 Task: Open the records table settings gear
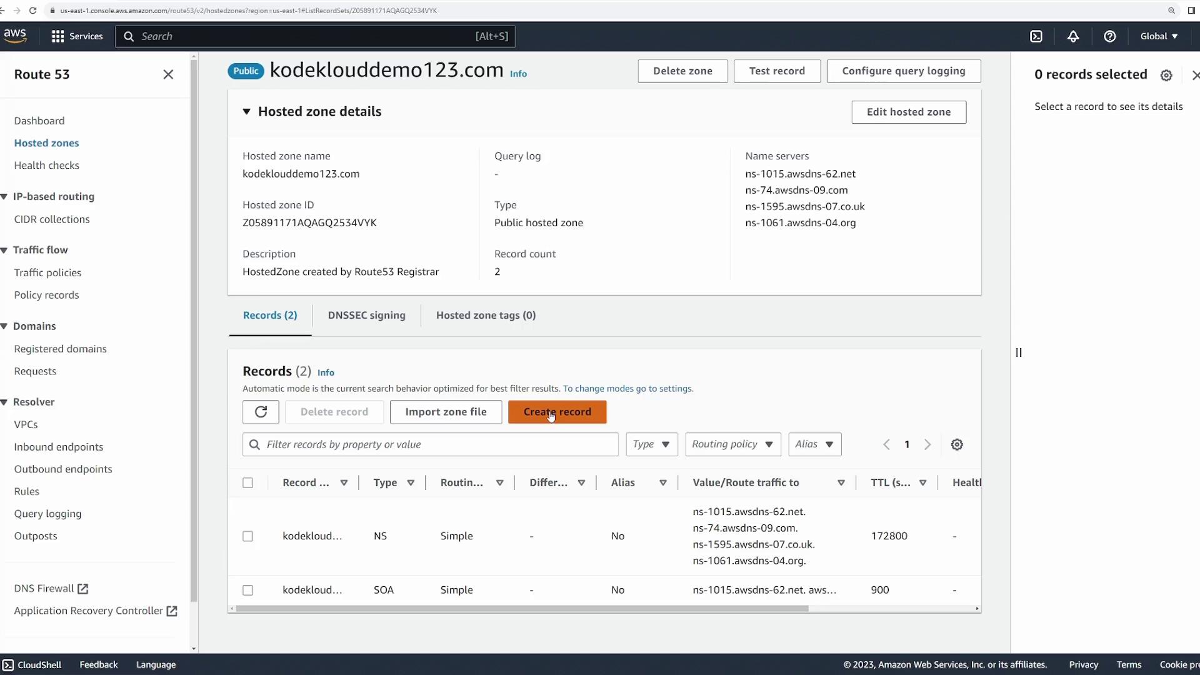click(957, 444)
